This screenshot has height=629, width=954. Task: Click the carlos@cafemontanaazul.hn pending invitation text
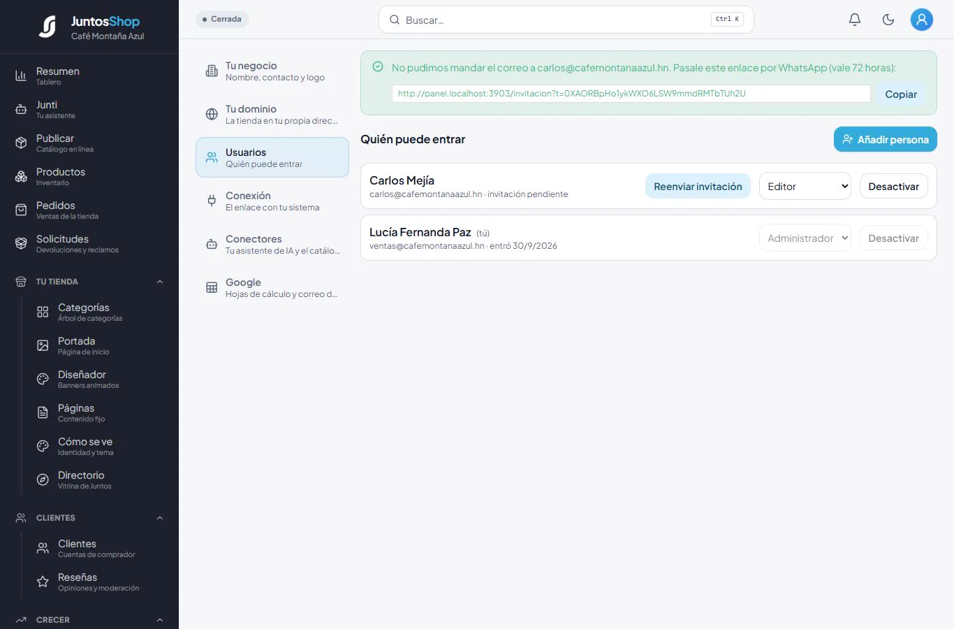click(x=469, y=194)
